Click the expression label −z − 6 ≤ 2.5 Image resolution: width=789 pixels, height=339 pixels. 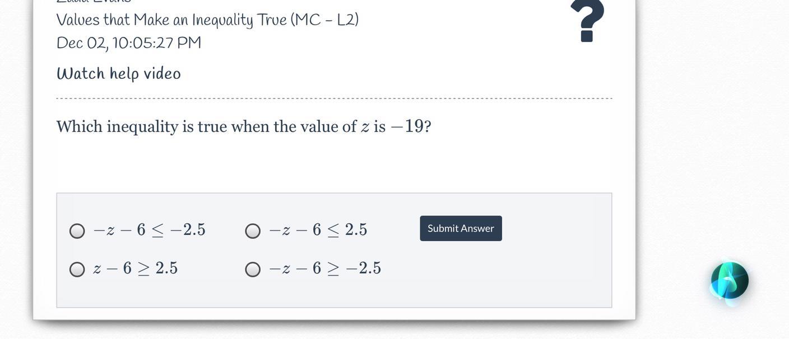pyautogui.click(x=318, y=230)
